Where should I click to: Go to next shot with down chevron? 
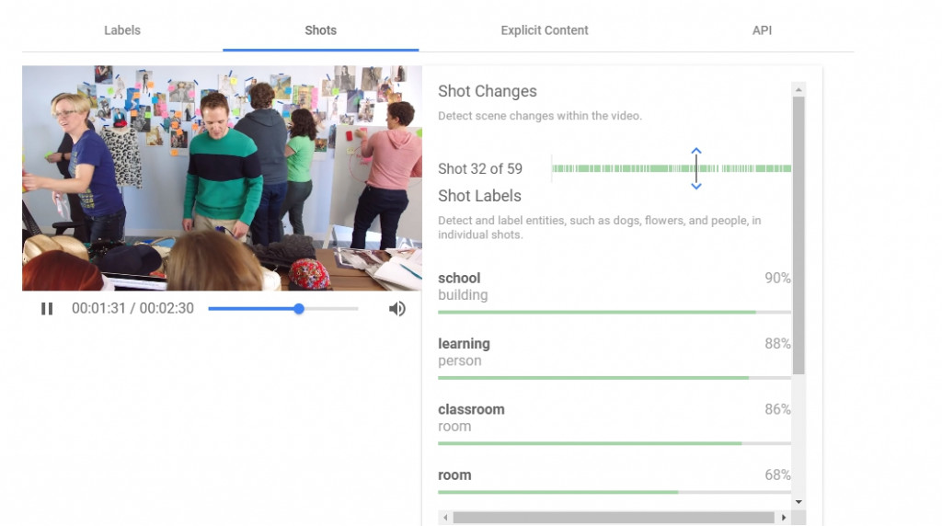click(695, 186)
